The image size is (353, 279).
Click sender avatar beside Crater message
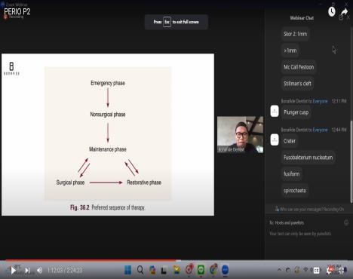point(275,140)
